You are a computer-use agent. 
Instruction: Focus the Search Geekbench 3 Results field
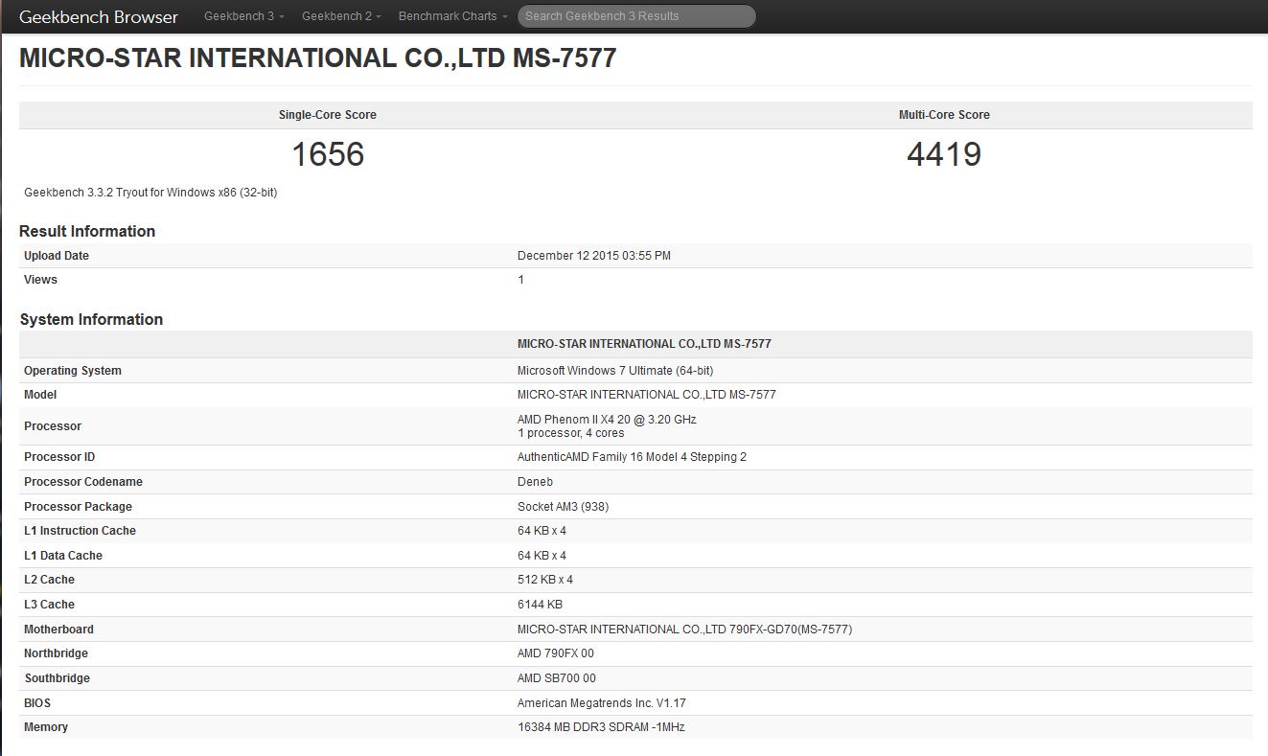pyautogui.click(x=636, y=16)
